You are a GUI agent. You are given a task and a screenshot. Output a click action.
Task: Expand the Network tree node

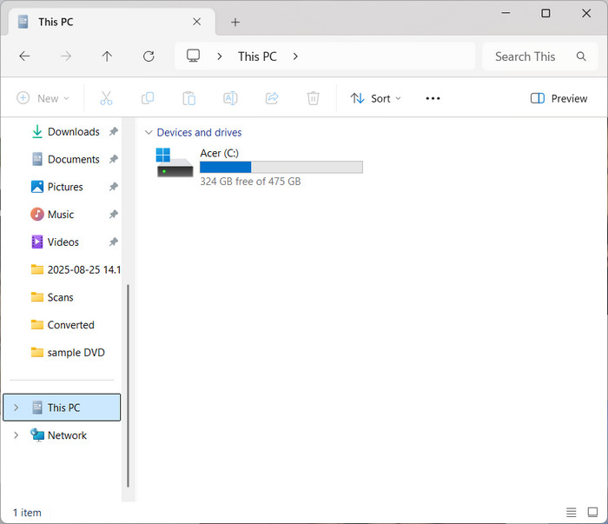[x=16, y=435]
